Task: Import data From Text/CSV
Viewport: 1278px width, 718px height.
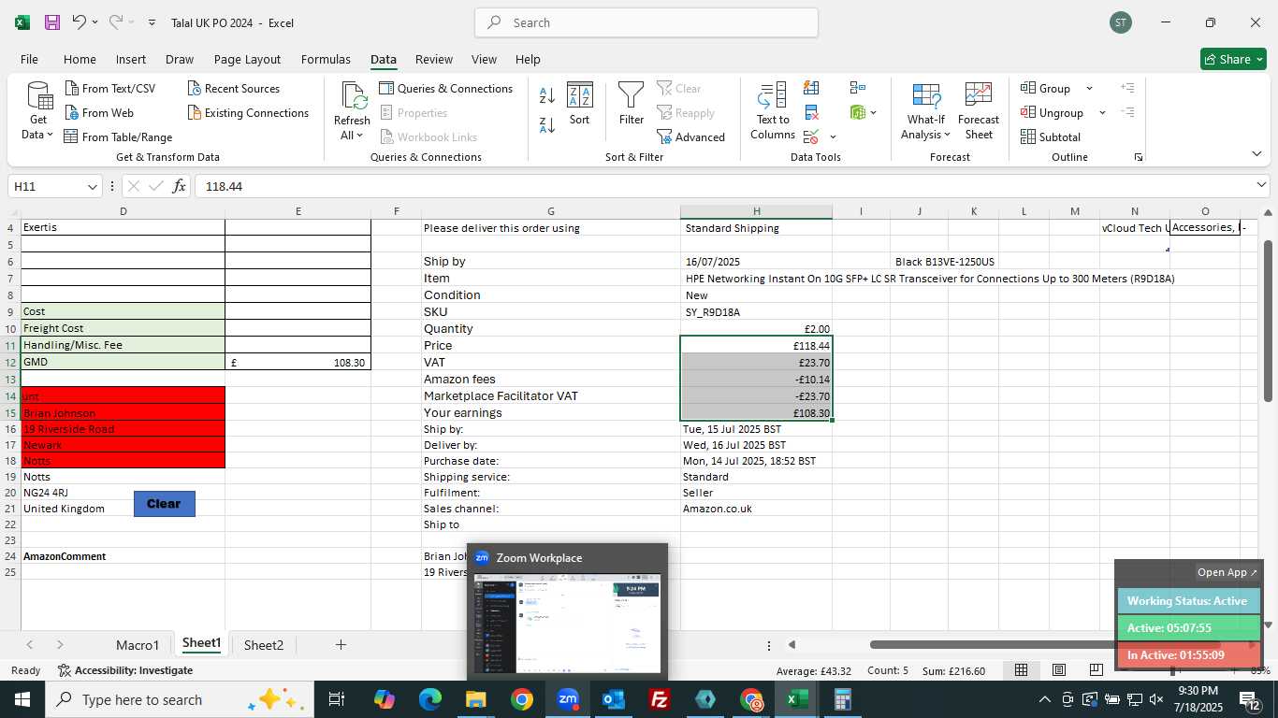Action: pos(110,88)
